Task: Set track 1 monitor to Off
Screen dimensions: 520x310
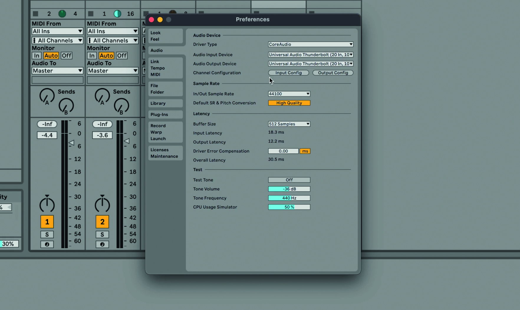Action: click(67, 56)
